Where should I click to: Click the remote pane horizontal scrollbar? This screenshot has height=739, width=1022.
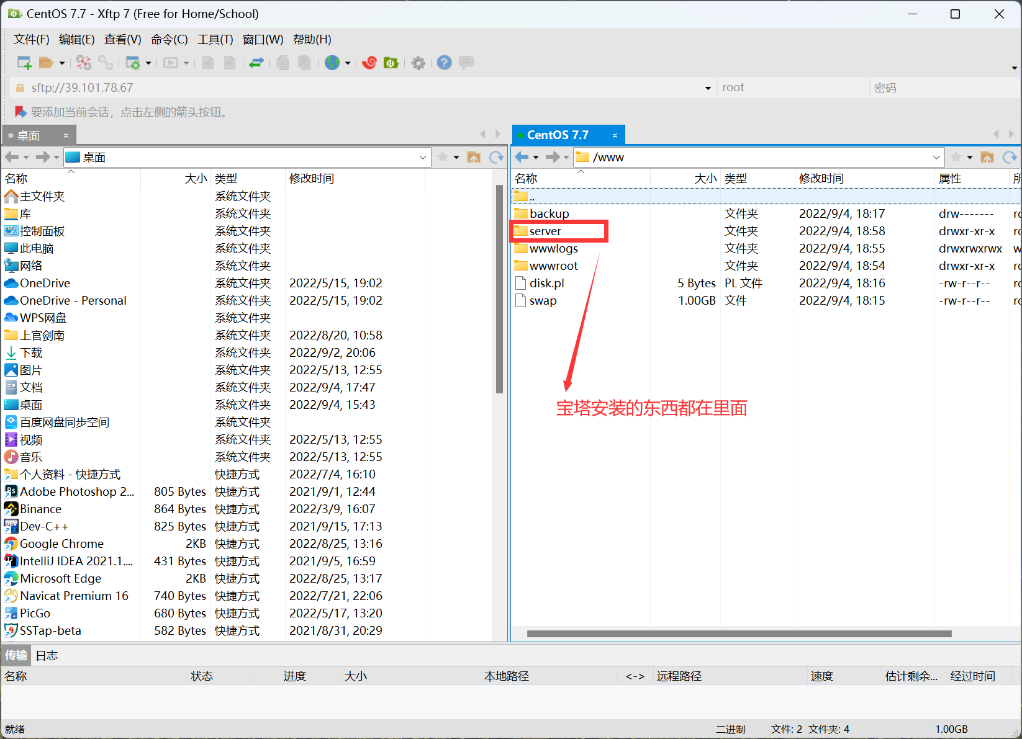click(x=739, y=634)
